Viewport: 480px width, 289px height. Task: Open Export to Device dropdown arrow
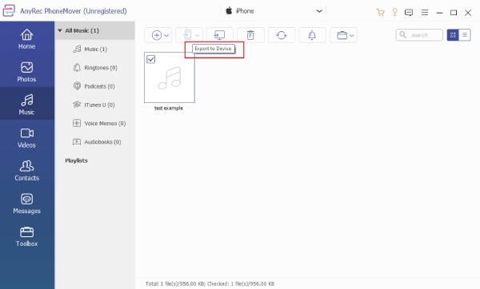point(197,35)
